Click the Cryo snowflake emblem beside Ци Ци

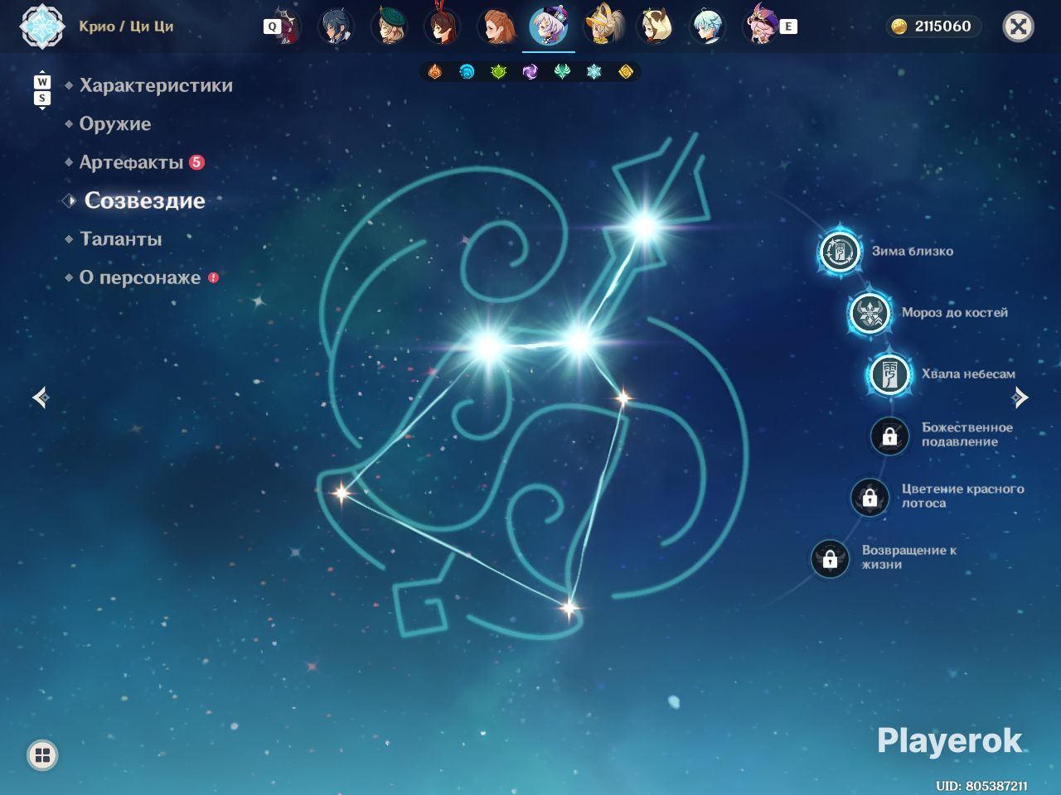(42, 26)
